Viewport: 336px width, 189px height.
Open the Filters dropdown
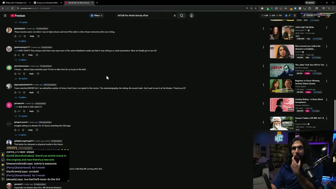[x=97, y=15]
